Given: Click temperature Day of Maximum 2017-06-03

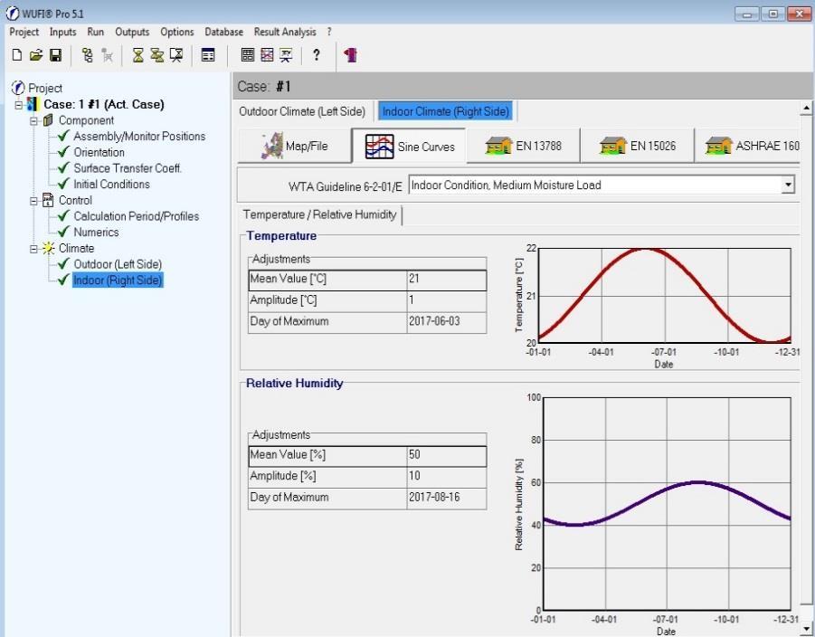Looking at the screenshot, I should click(447, 322).
